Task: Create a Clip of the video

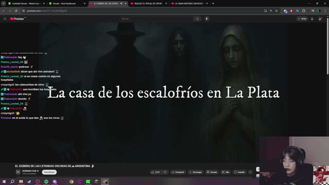Action: pos(225,172)
